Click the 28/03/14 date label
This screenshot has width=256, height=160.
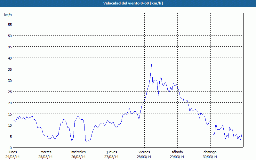(x=144, y=157)
